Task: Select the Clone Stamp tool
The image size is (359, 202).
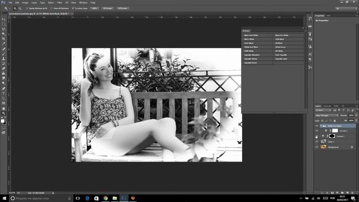Action: click(3, 59)
